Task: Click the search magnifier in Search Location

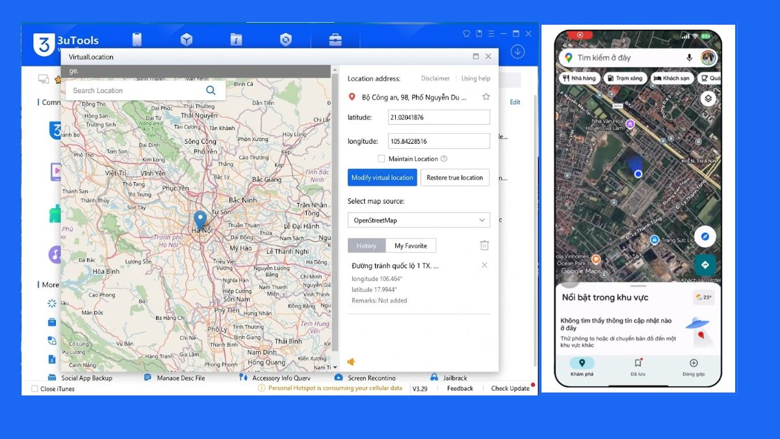Action: tap(211, 90)
